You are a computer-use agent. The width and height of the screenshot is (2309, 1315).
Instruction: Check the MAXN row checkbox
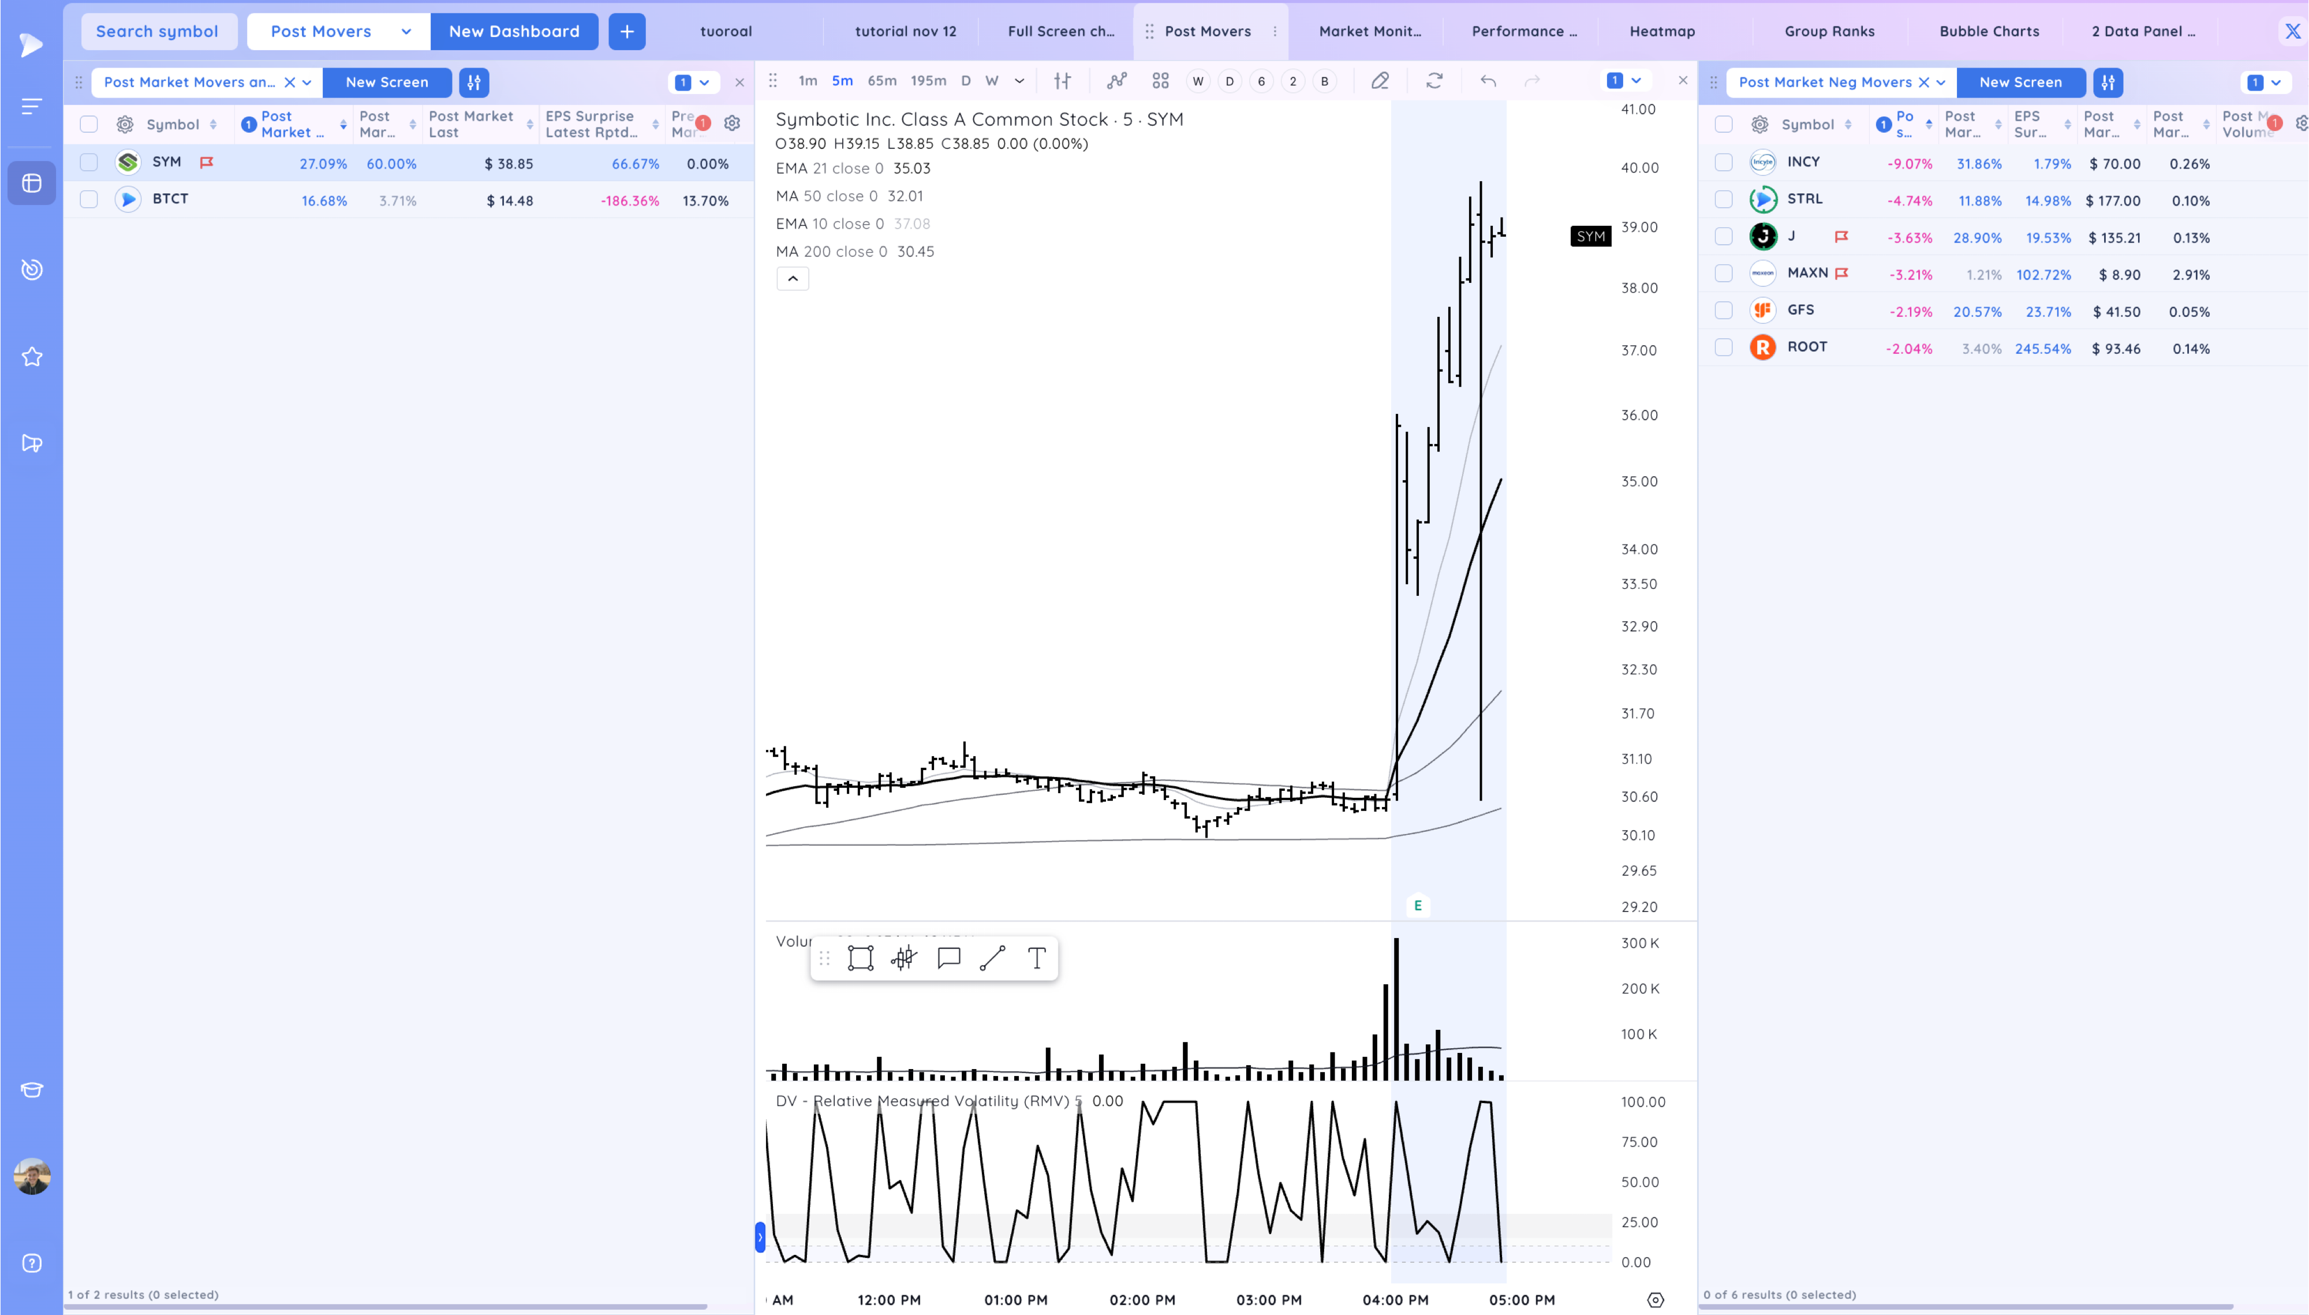(x=1724, y=272)
